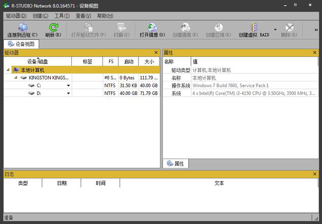Click the Open Drive Files (打开驱动文件) icon

pos(89,27)
